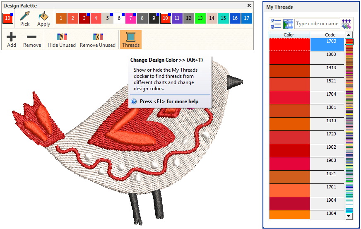The height and width of the screenshot is (229, 361).
Task: Open the select thread charts checklist icon
Action: coord(275,24)
